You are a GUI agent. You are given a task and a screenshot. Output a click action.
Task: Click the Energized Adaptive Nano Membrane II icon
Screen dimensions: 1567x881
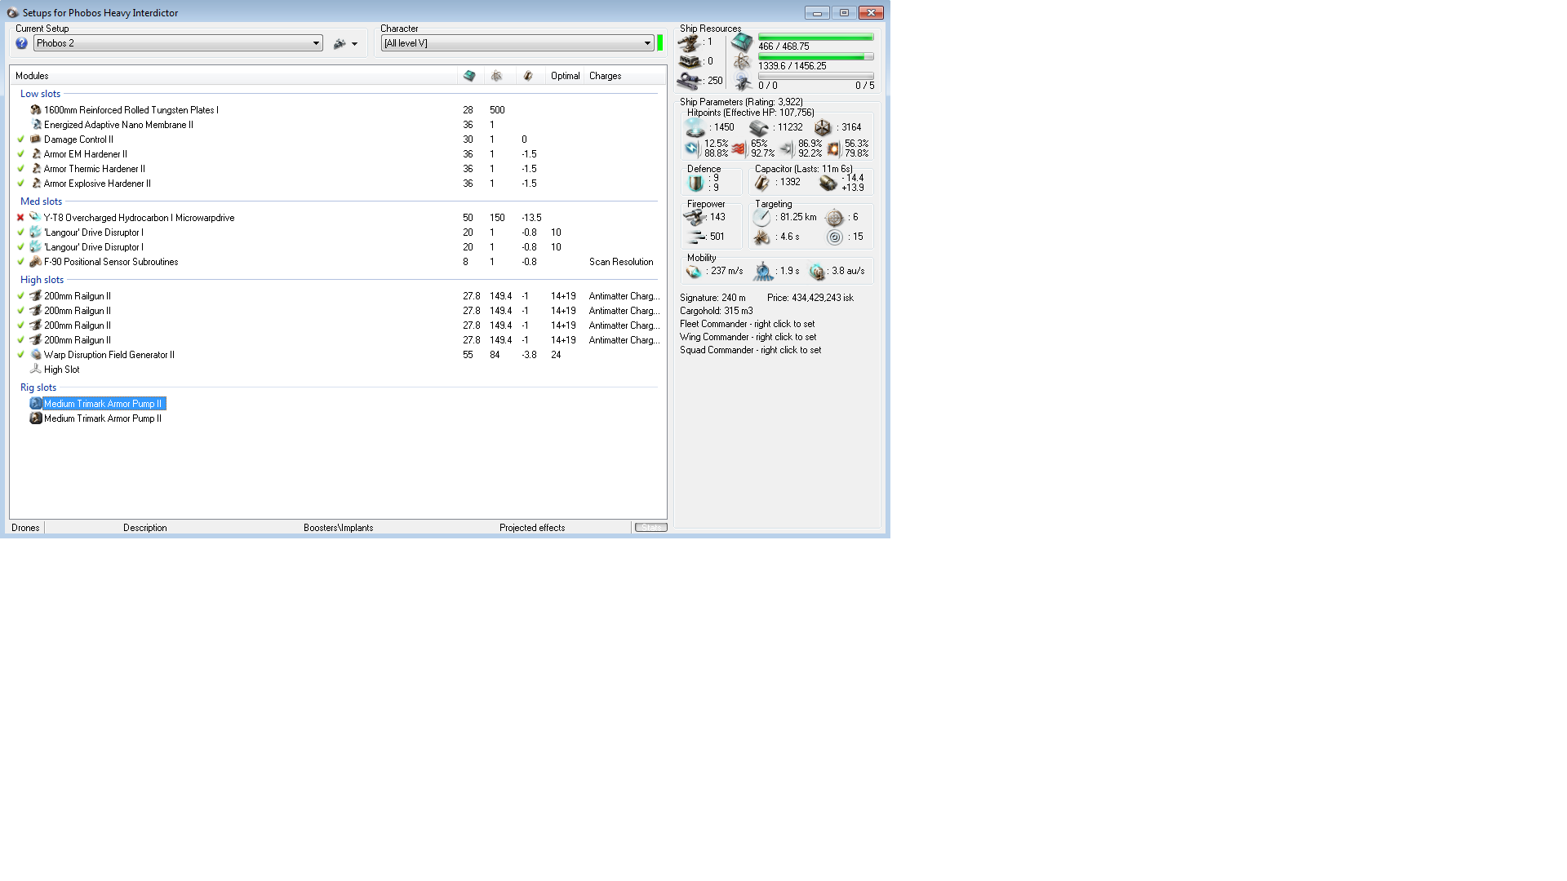pos(36,125)
